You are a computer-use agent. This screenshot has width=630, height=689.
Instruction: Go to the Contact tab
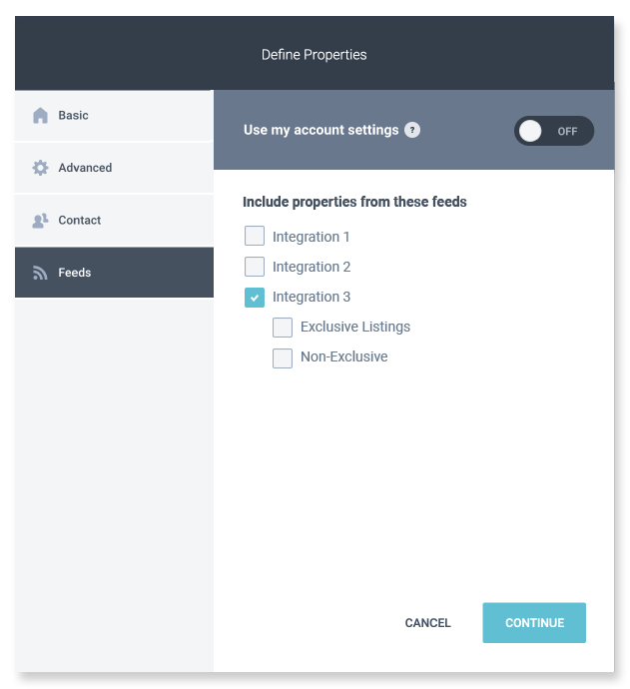click(114, 220)
